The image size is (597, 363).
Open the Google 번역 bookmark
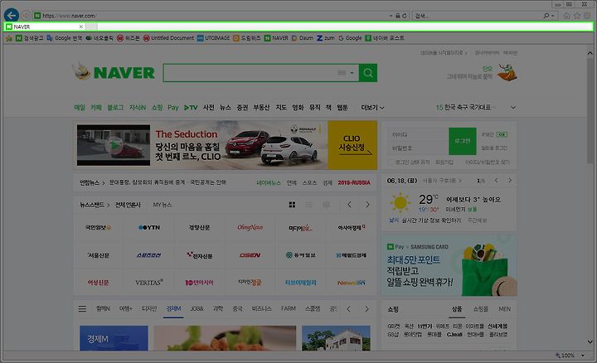click(65, 38)
